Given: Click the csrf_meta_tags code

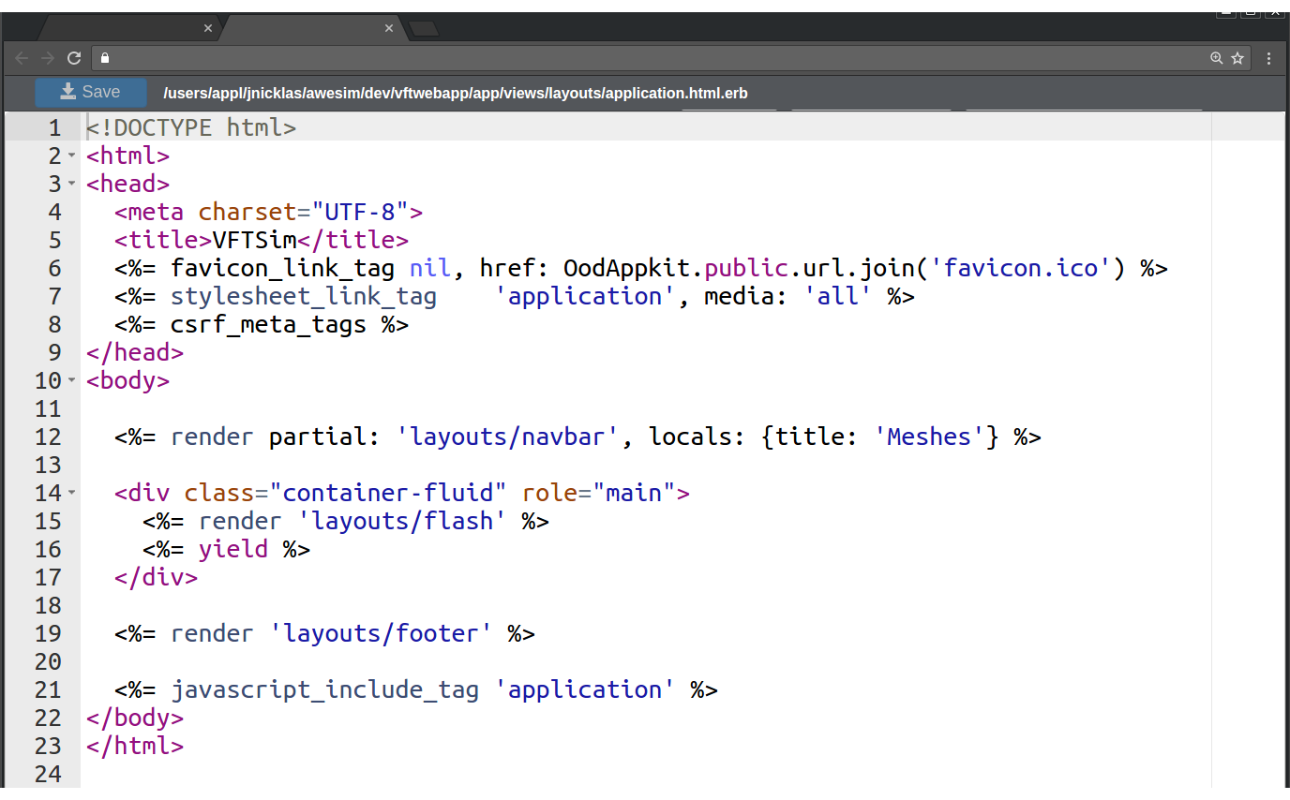Looking at the screenshot, I should pyautogui.click(x=269, y=324).
